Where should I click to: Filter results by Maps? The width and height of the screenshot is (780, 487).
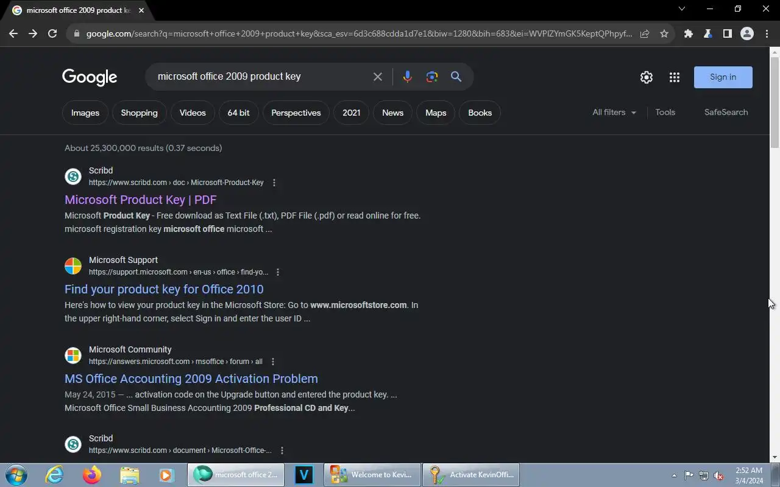click(x=436, y=113)
